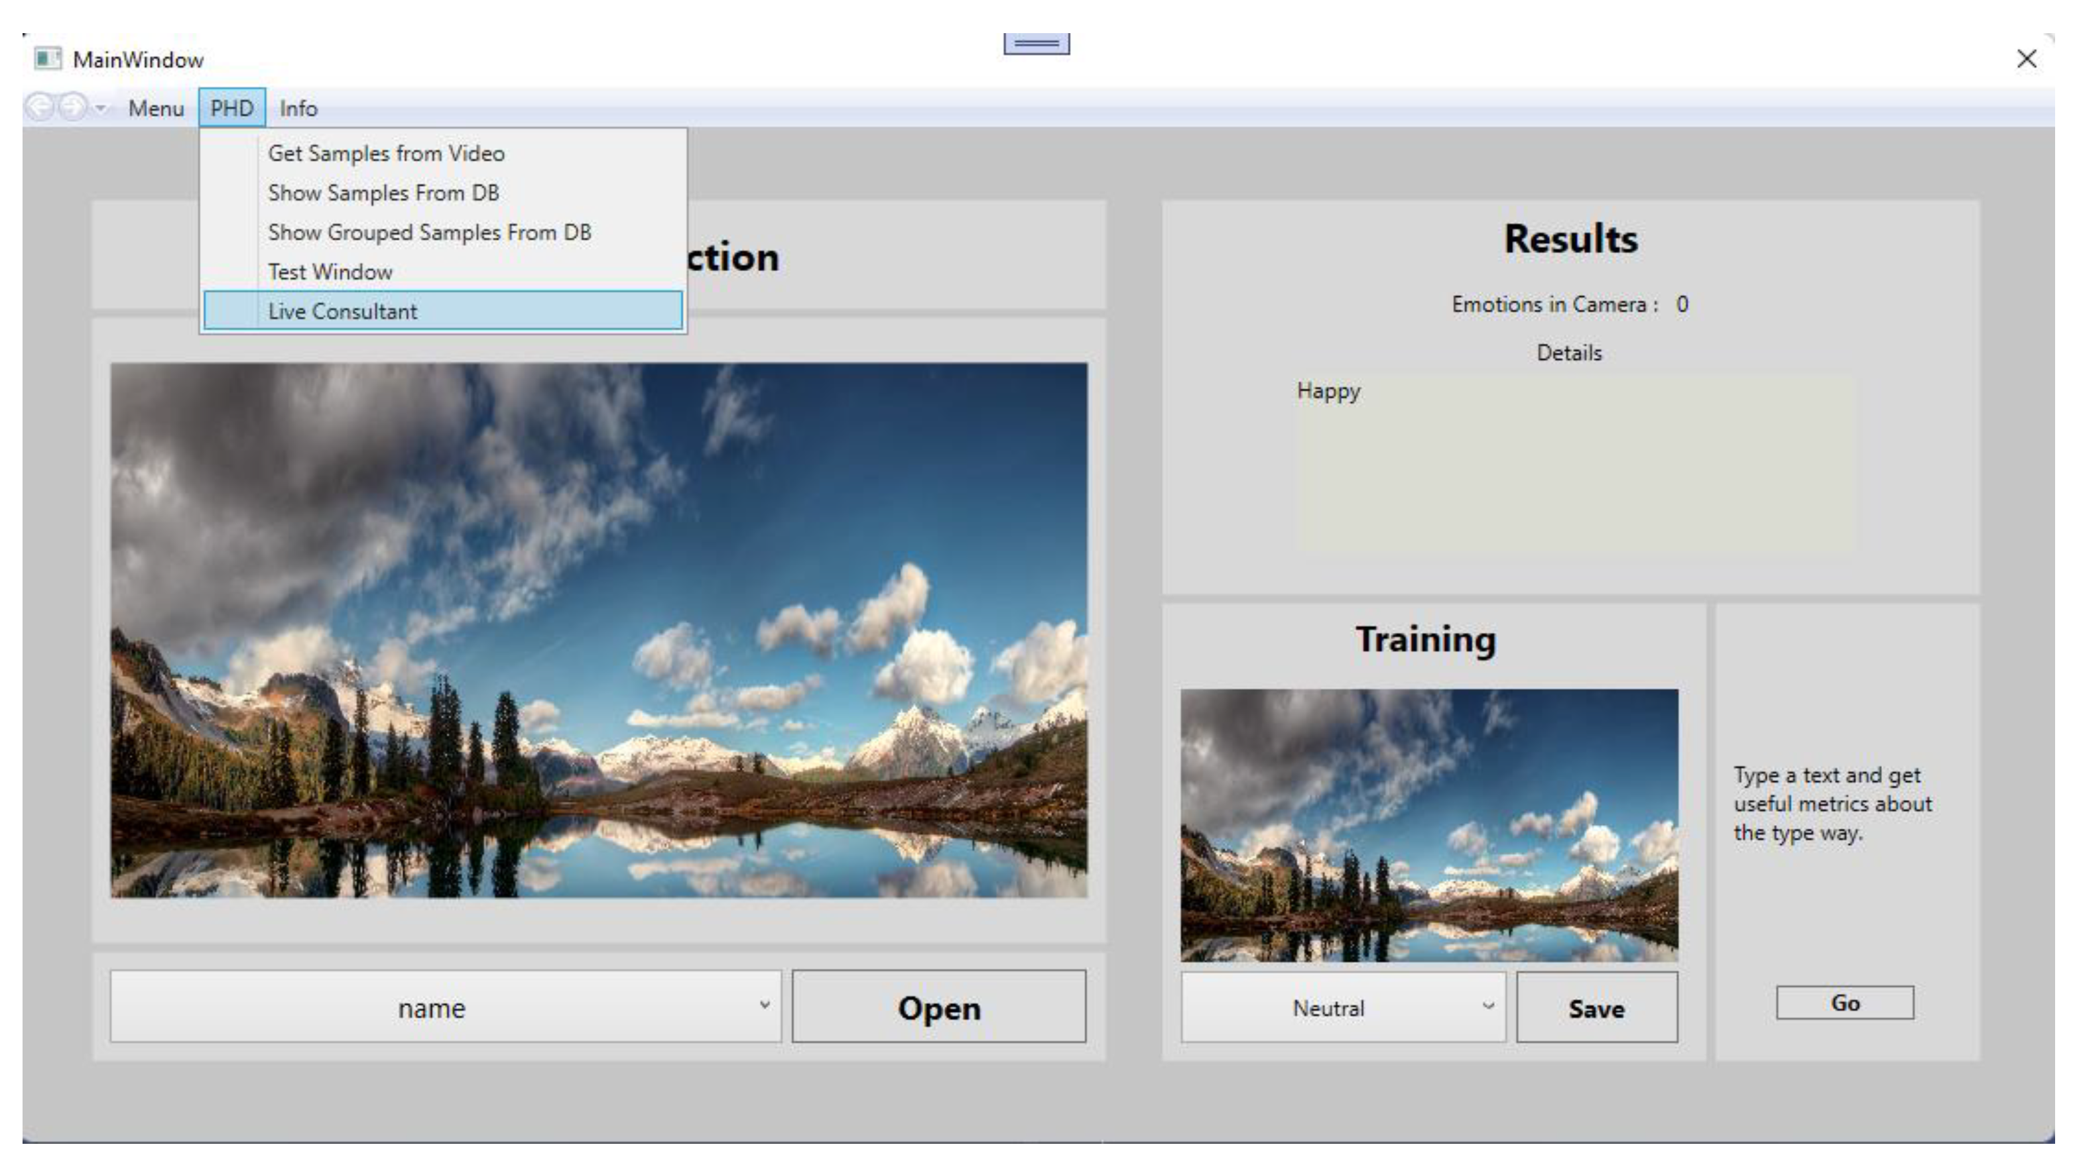Close the PHD menu
2077x1167 pixels.
[231, 108]
